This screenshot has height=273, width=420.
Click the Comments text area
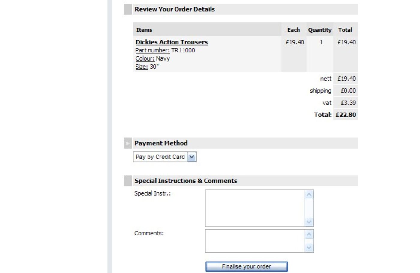coord(255,241)
